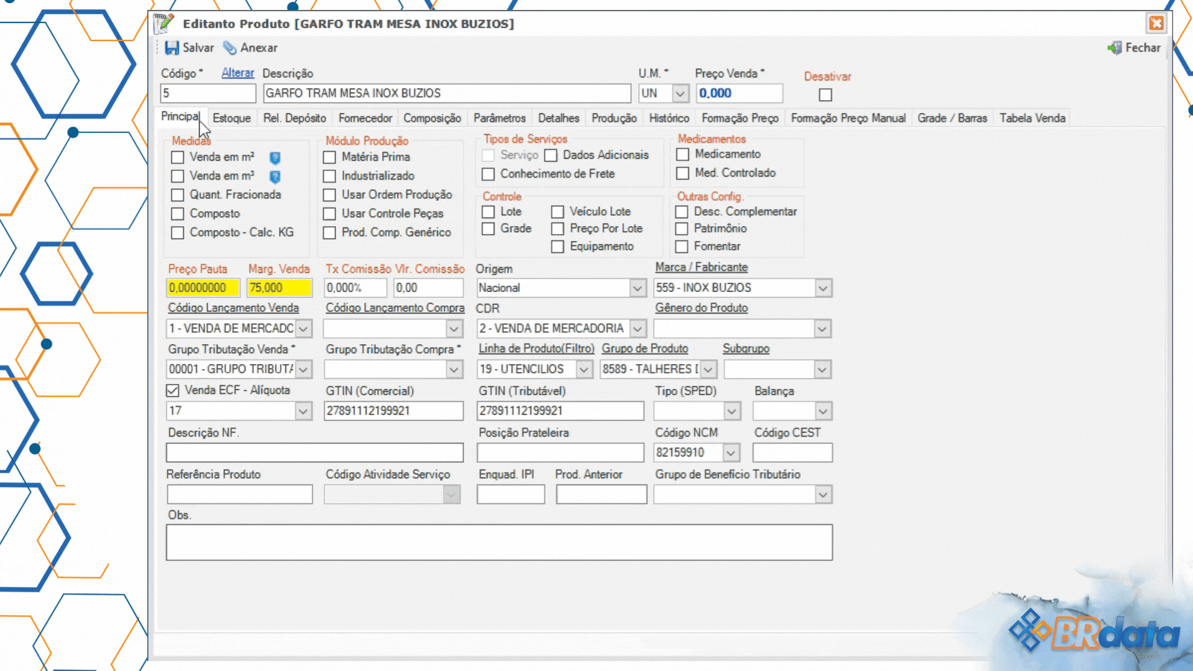1193x671 pixels.
Task: Uncheck Venda ECF - Alíquota checkbox
Action: [173, 391]
